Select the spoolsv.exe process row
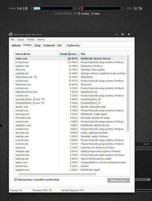 (x=70, y=107)
